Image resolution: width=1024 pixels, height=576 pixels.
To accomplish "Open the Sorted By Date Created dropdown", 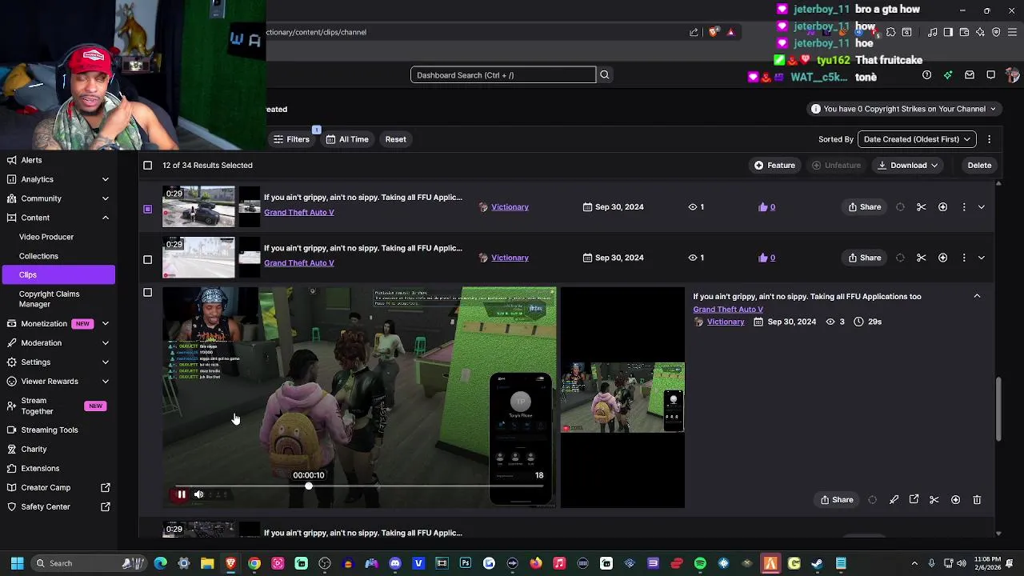I will tap(917, 139).
